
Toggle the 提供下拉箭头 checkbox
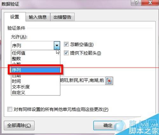66,53
